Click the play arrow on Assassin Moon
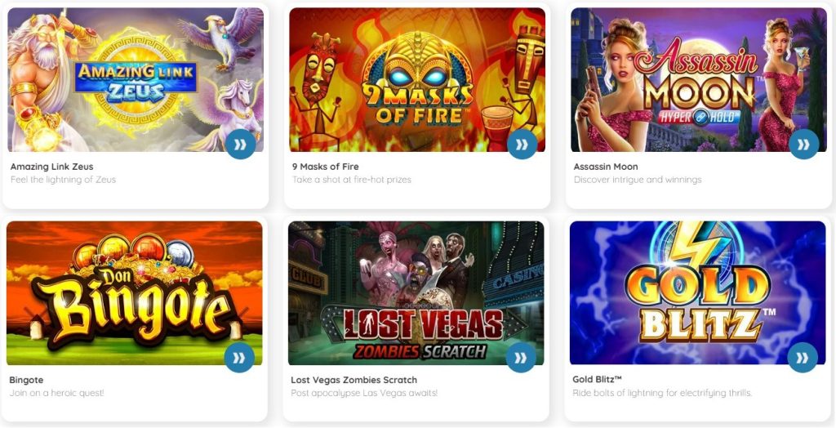 (803, 144)
